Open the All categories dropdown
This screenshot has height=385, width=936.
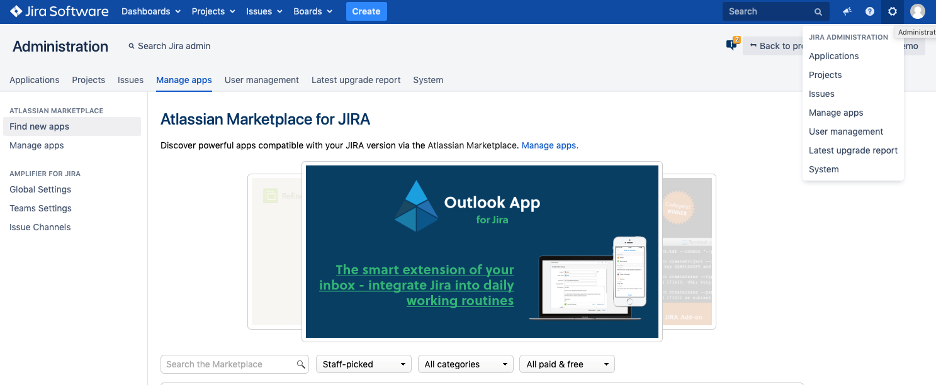click(465, 364)
